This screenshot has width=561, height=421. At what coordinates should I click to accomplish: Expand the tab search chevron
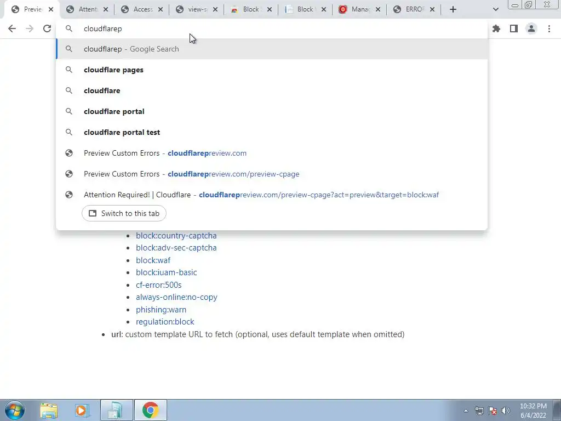click(x=495, y=9)
